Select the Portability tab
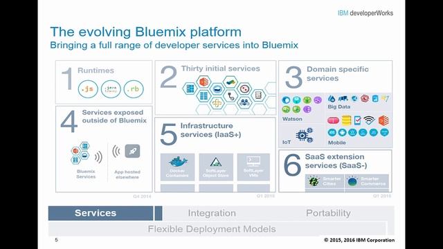This screenshot has width=443, height=249. 328,213
